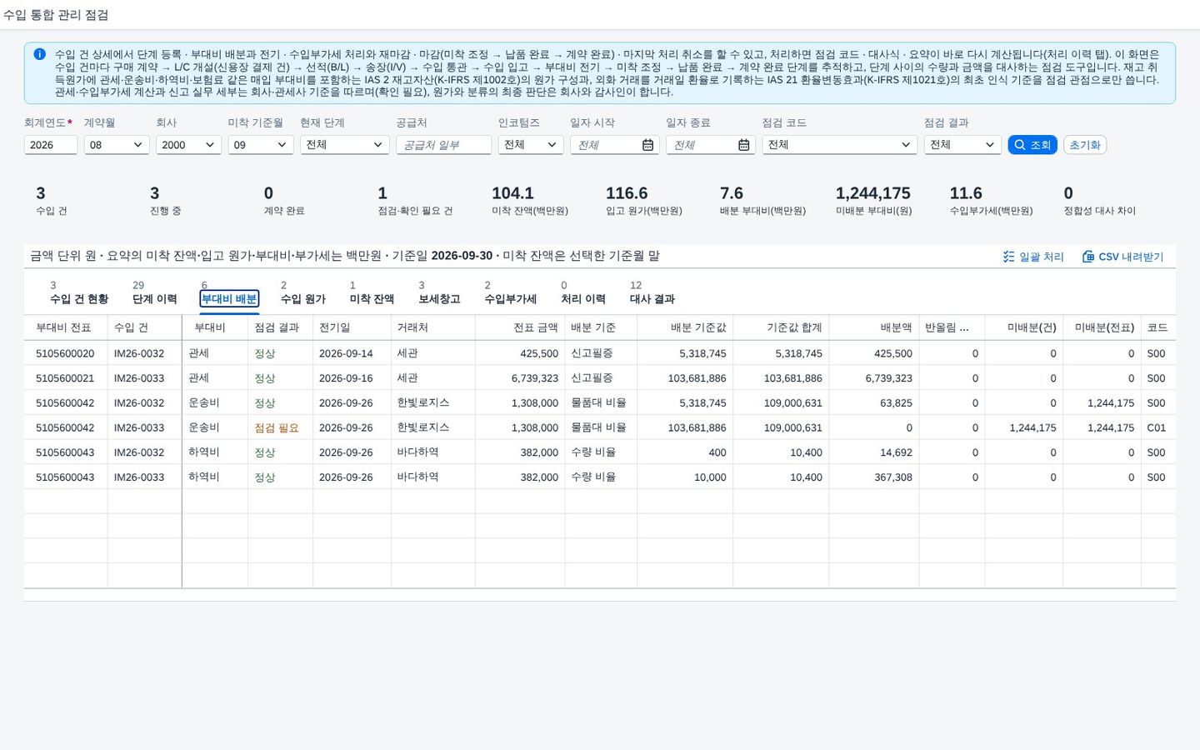Viewport: 1200px width, 750px height.
Task: Open the 처리 이력 tab
Action: click(x=583, y=299)
